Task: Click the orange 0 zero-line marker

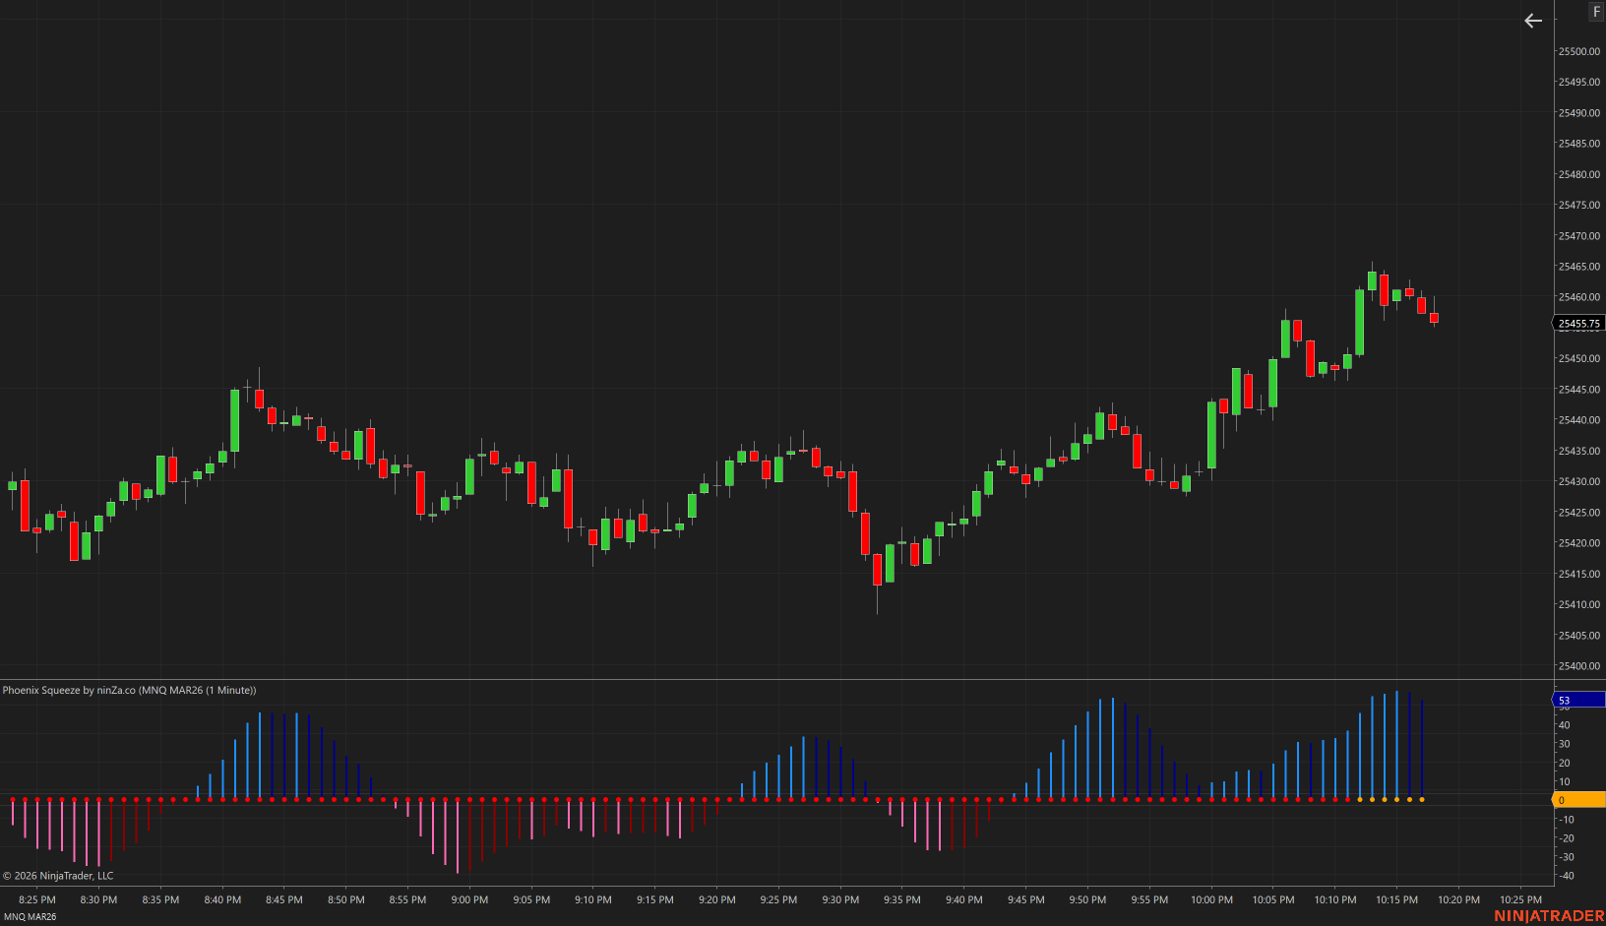Action: tap(1578, 800)
